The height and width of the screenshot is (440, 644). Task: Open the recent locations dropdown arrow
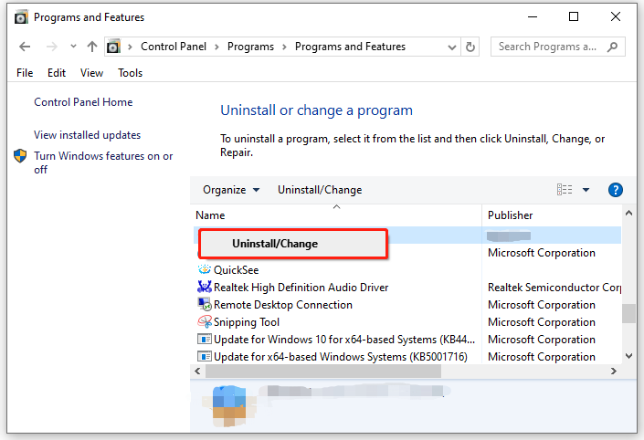pyautogui.click(x=73, y=47)
